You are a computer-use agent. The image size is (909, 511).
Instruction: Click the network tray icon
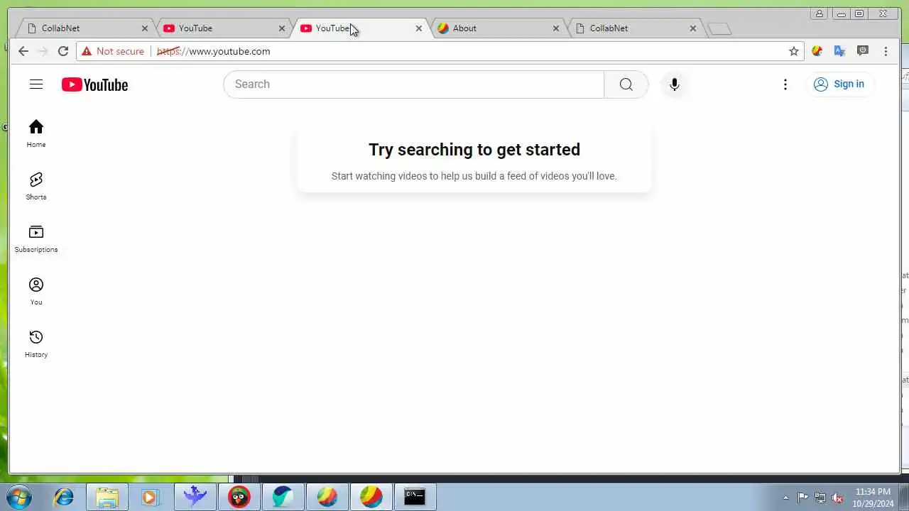click(x=820, y=498)
